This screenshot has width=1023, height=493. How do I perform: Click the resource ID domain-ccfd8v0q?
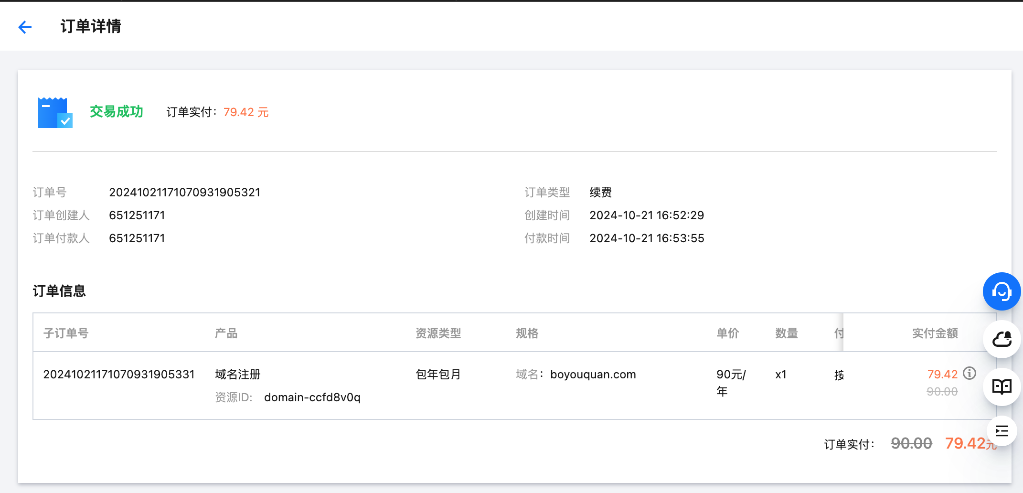312,397
